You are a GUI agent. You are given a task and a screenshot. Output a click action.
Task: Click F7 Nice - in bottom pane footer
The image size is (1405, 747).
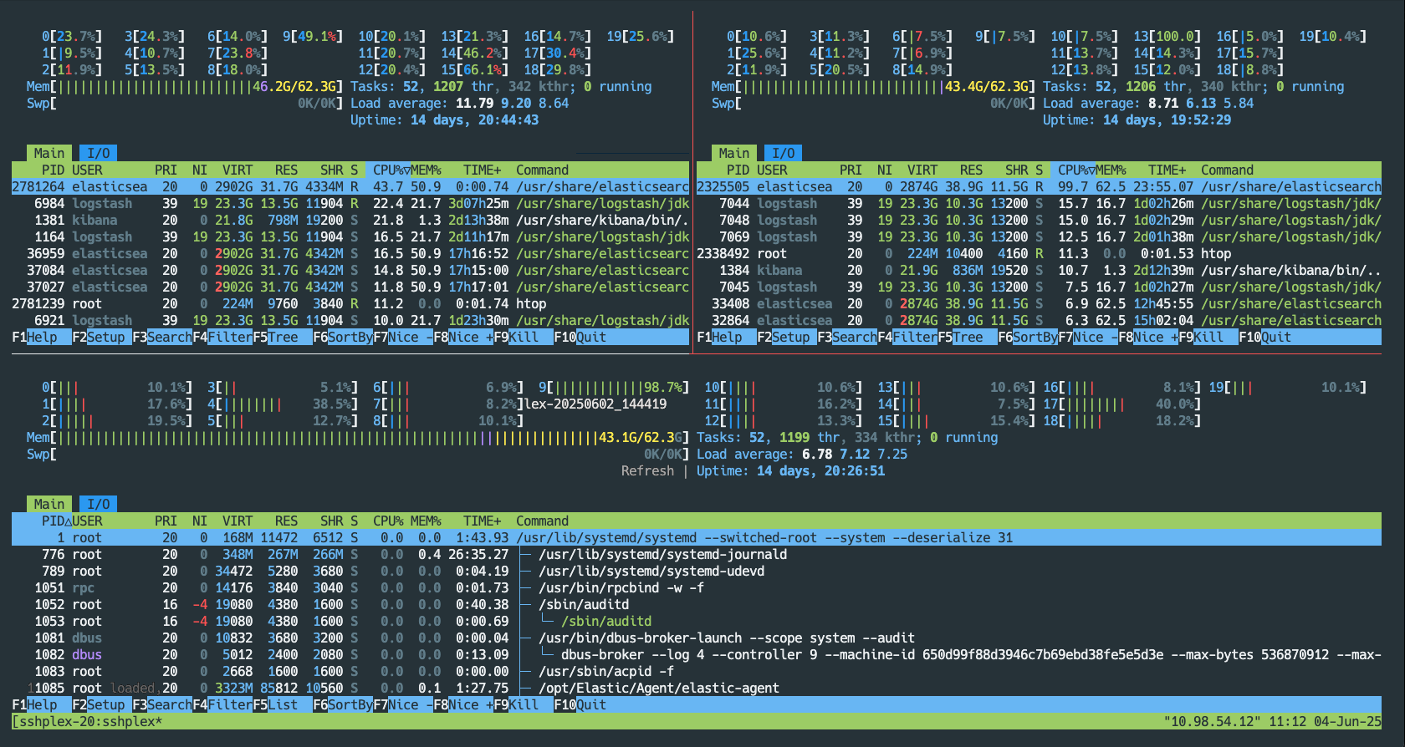click(x=403, y=704)
